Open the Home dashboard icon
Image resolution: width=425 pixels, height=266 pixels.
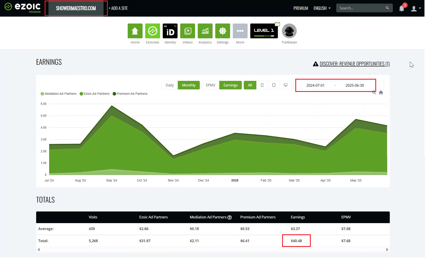pos(135,31)
